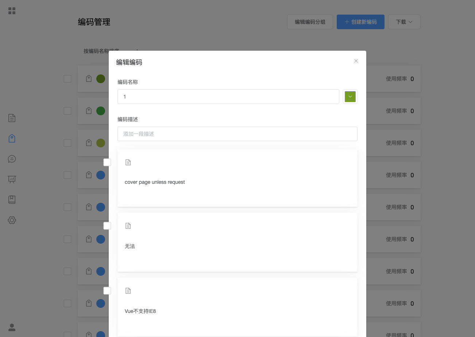Select the code tag icon in the sidebar
Image resolution: width=475 pixels, height=337 pixels.
(12, 139)
